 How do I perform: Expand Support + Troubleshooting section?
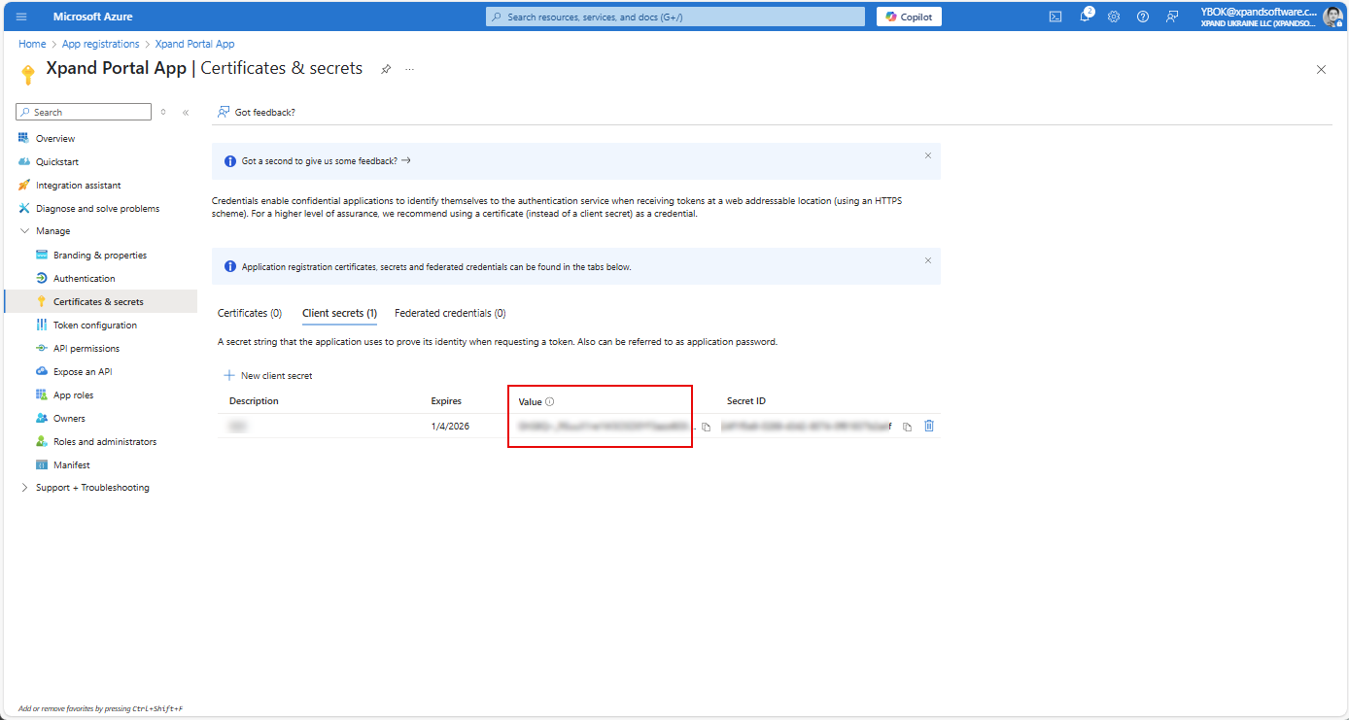point(25,488)
